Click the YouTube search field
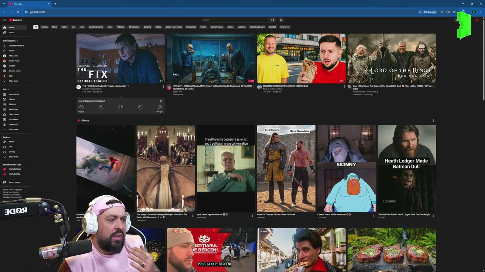The height and width of the screenshot is (272, 485). click(x=235, y=20)
